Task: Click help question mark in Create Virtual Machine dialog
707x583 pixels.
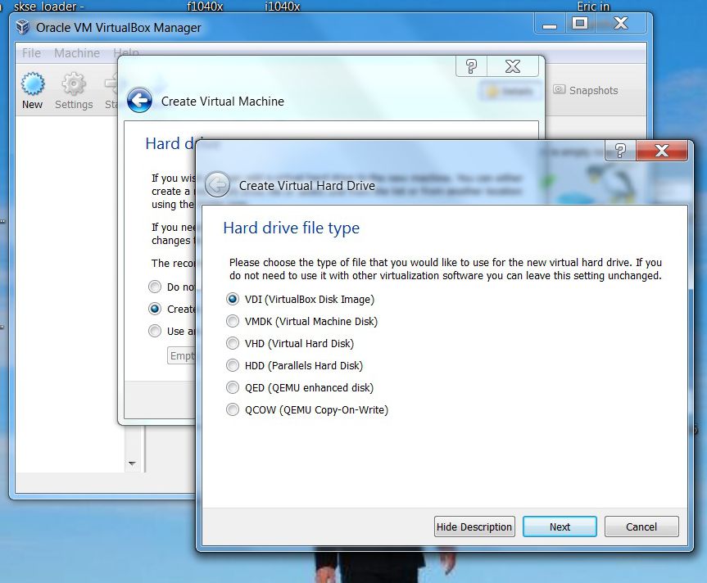Action: pos(471,66)
